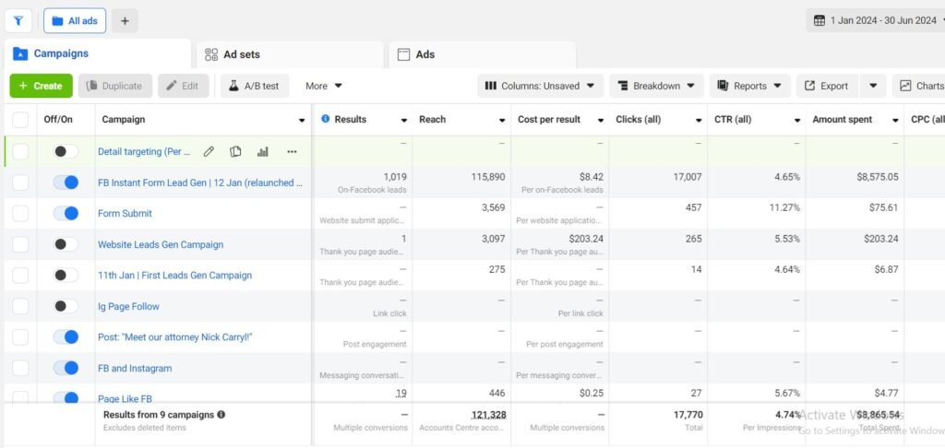
Task: Click the Duplicate button
Action: point(115,86)
